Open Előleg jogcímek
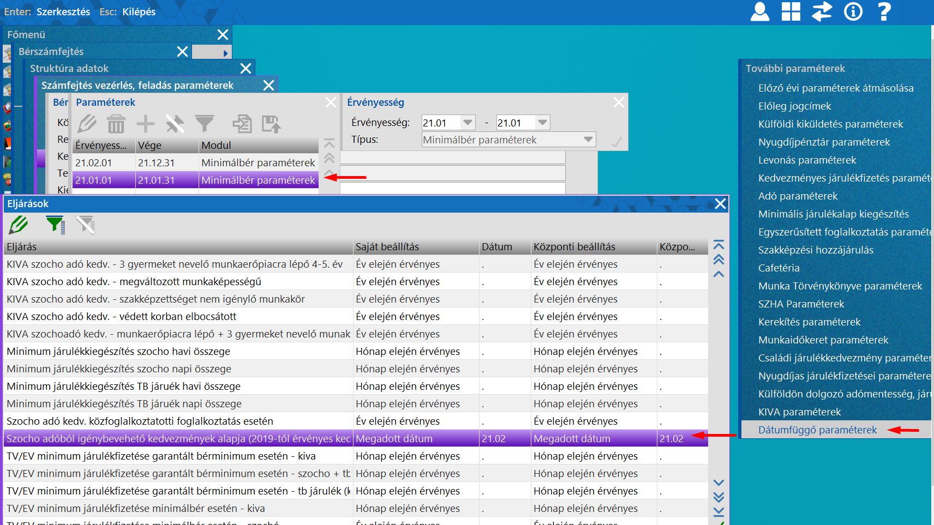The image size is (934, 525). click(x=795, y=106)
